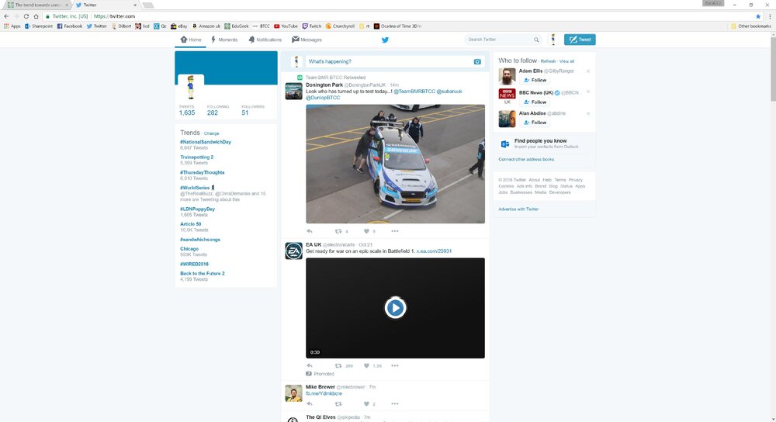Click the Chrome home button
Image resolution: width=776 pixels, height=422 pixels.
tap(36, 16)
